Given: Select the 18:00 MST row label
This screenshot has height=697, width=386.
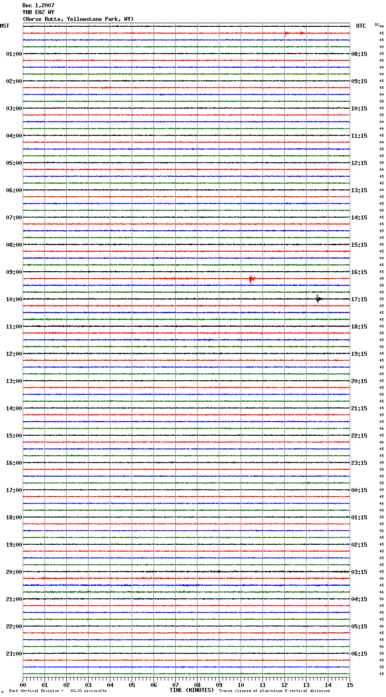Looking at the screenshot, I should pyautogui.click(x=14, y=518).
